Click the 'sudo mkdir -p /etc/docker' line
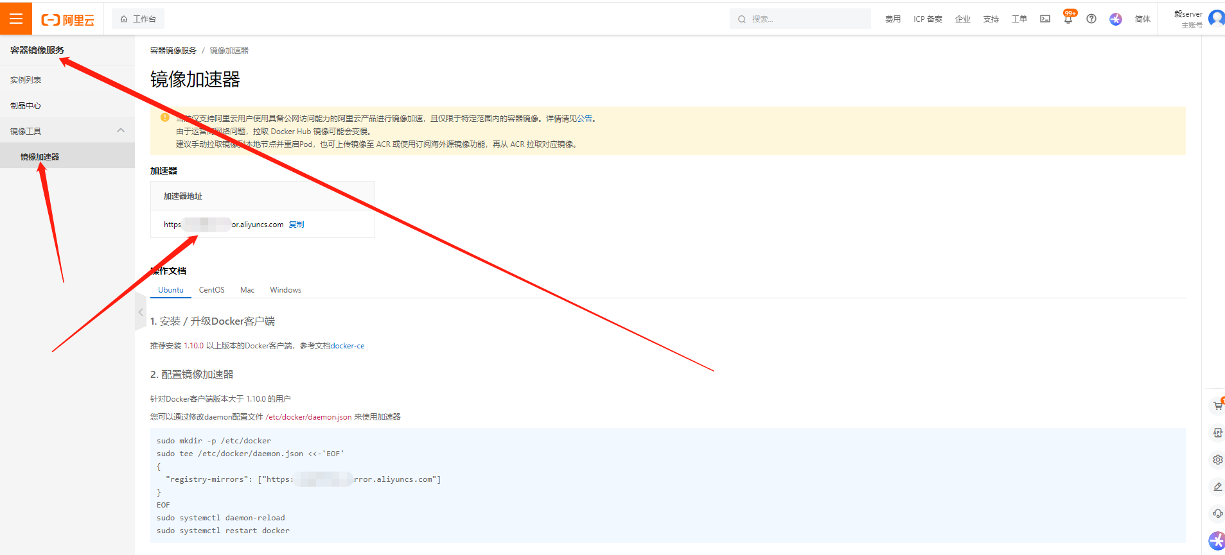 coord(214,441)
